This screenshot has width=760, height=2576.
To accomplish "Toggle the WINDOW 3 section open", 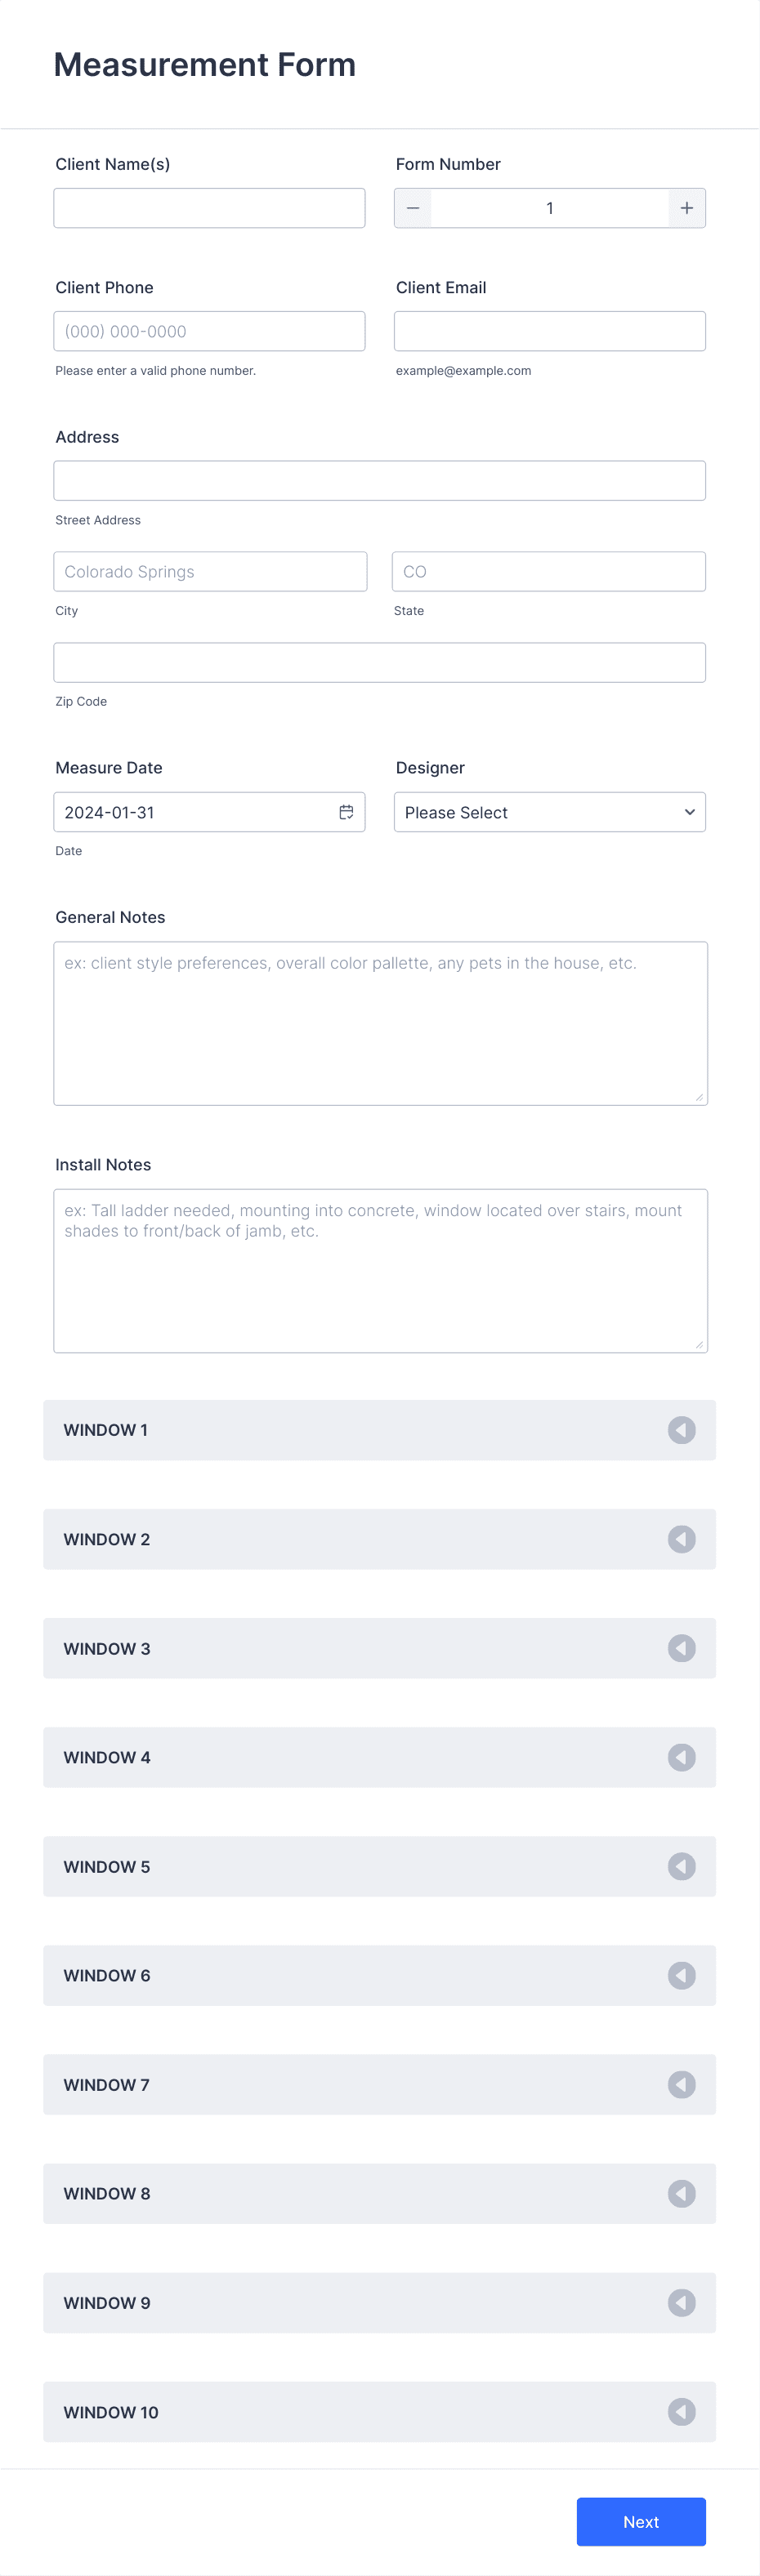I will [x=380, y=1648].
